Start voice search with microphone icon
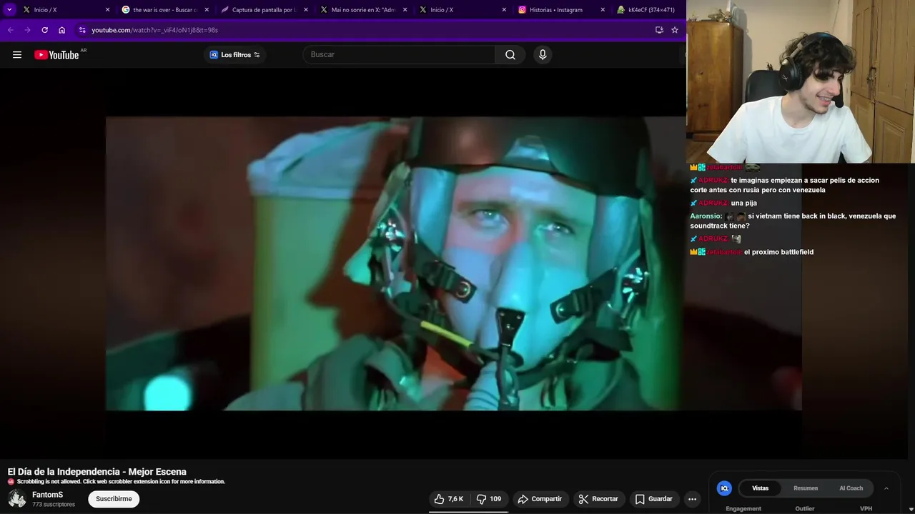This screenshot has width=915, height=514. pos(543,55)
